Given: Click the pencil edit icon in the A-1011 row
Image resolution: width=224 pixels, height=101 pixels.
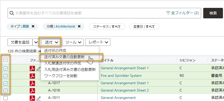Looking at the screenshot, I should point(39,98).
